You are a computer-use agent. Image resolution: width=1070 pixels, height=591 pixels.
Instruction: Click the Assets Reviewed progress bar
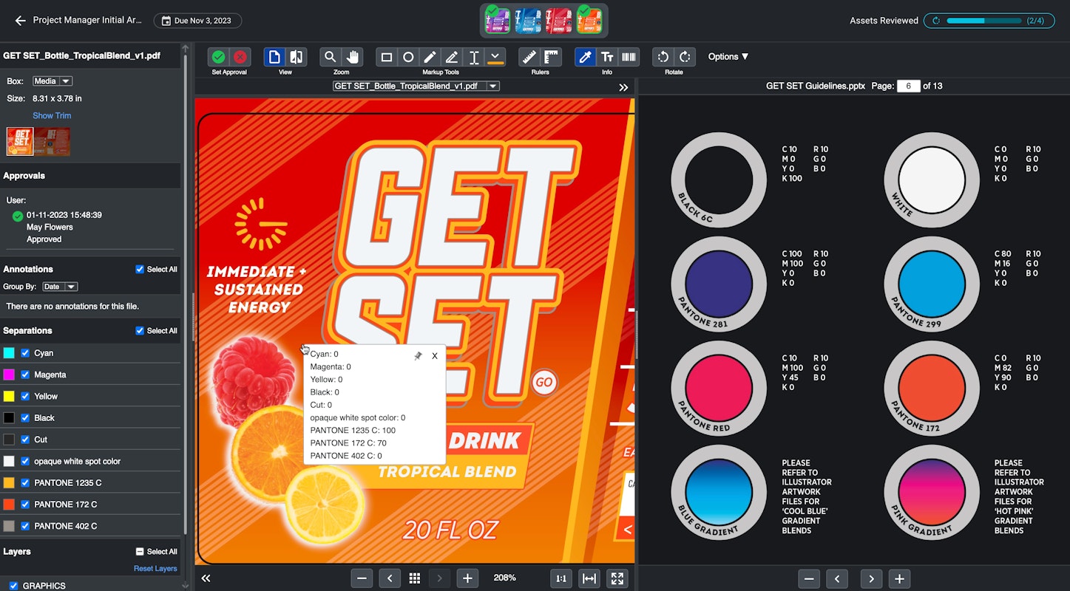click(x=991, y=21)
